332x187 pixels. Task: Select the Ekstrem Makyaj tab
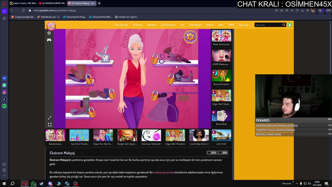(81, 3)
